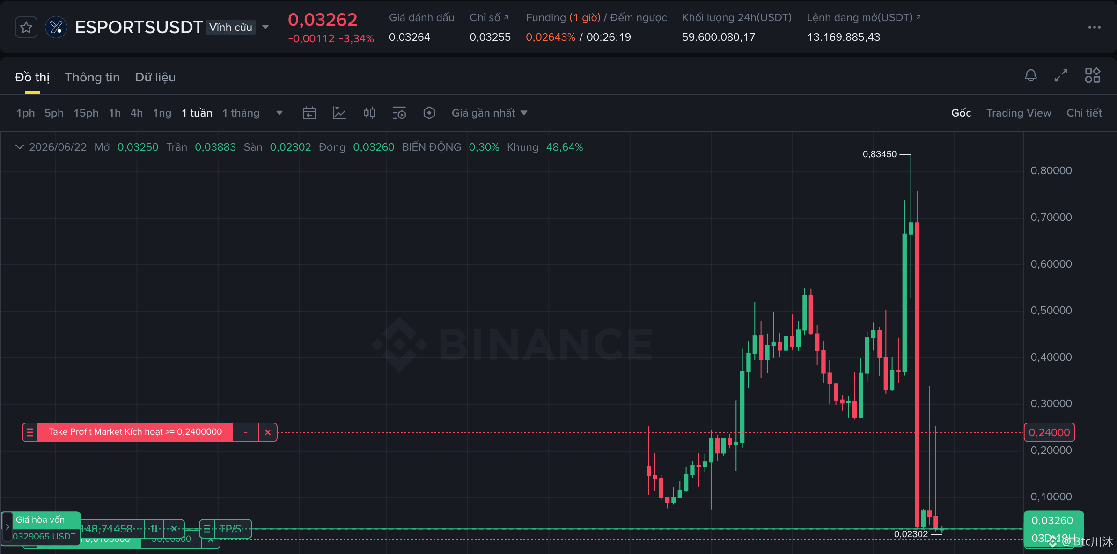
Task: Open the three-dot more options menu
Action: (x=1094, y=27)
